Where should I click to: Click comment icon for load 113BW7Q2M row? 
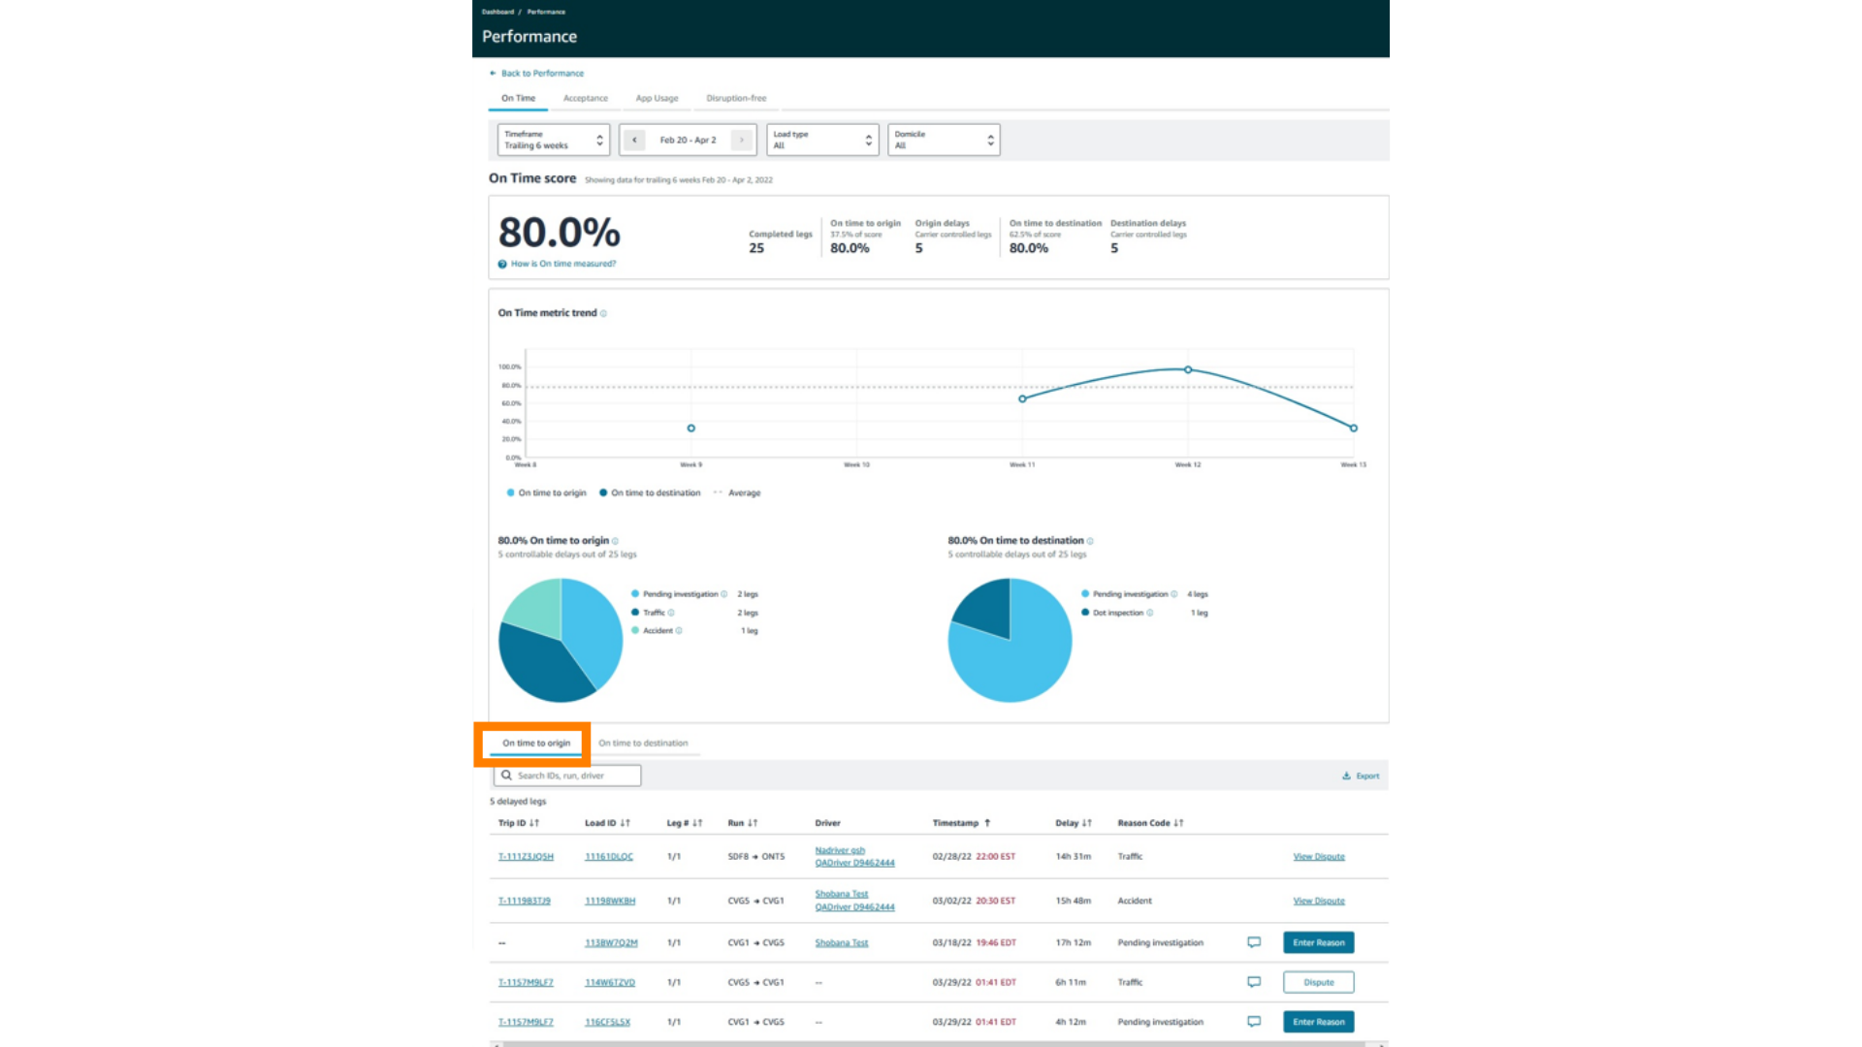(1254, 942)
